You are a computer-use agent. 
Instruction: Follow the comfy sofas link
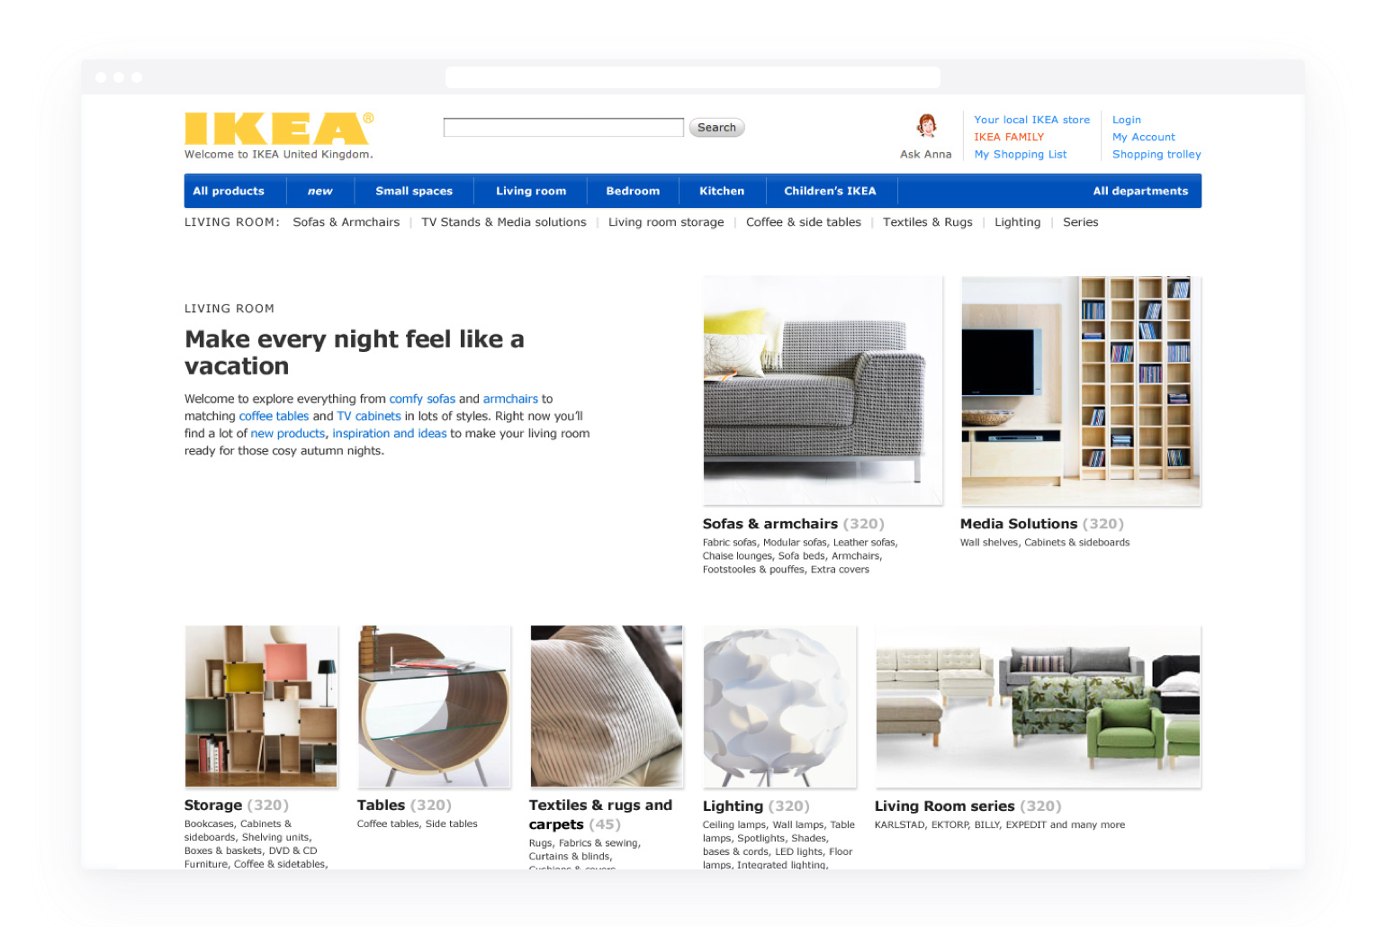[422, 399]
